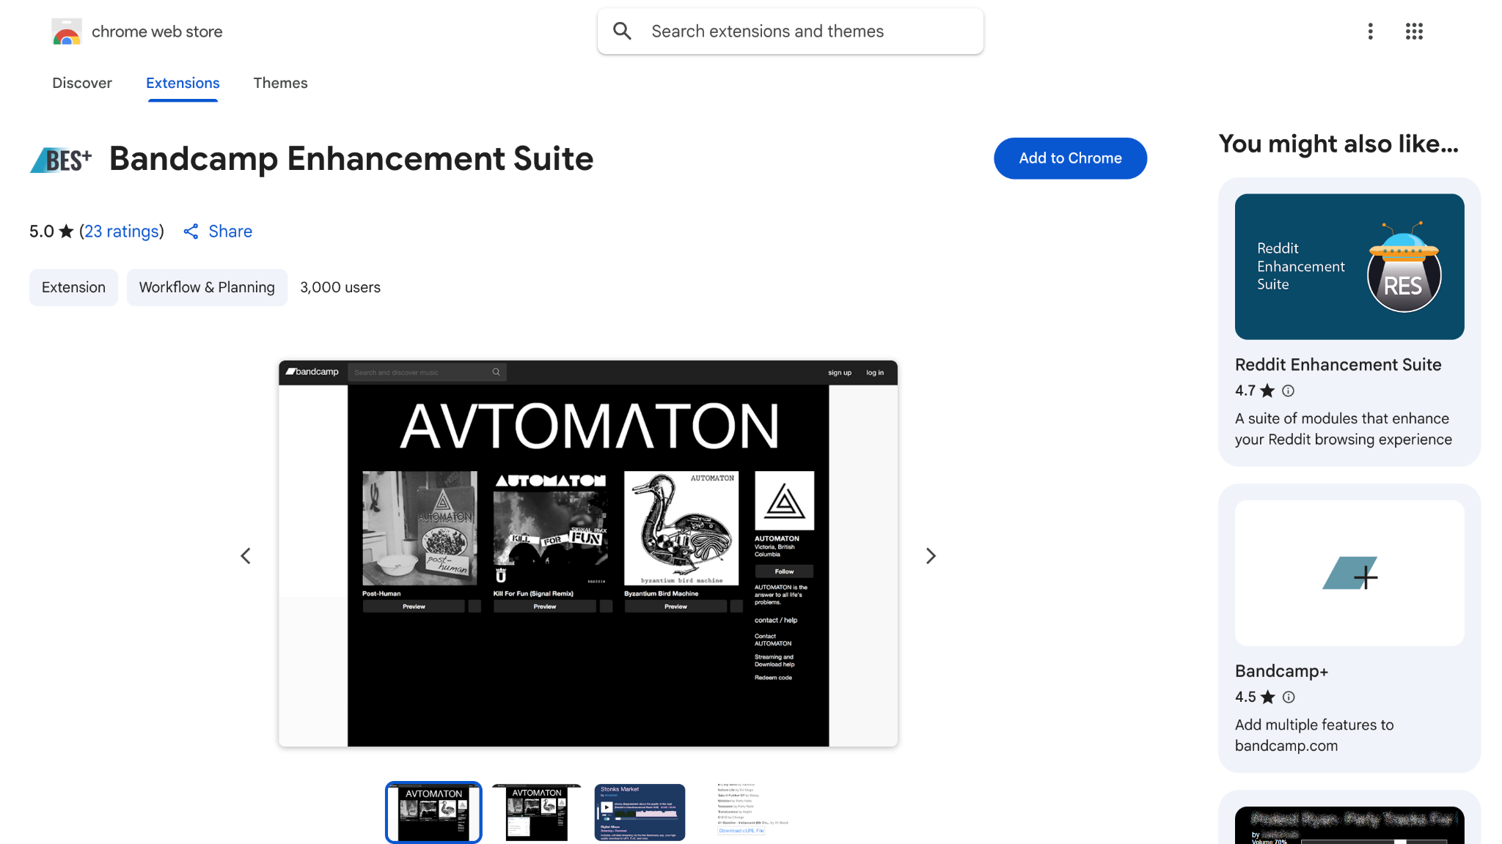1502x844 pixels.
Task: Click the Share icon next to ratings
Action: coord(191,232)
